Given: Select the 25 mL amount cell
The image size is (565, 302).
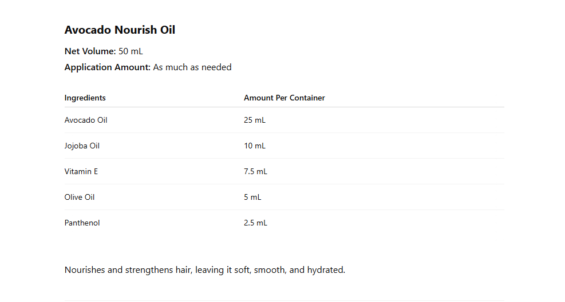Looking at the screenshot, I should click(255, 120).
